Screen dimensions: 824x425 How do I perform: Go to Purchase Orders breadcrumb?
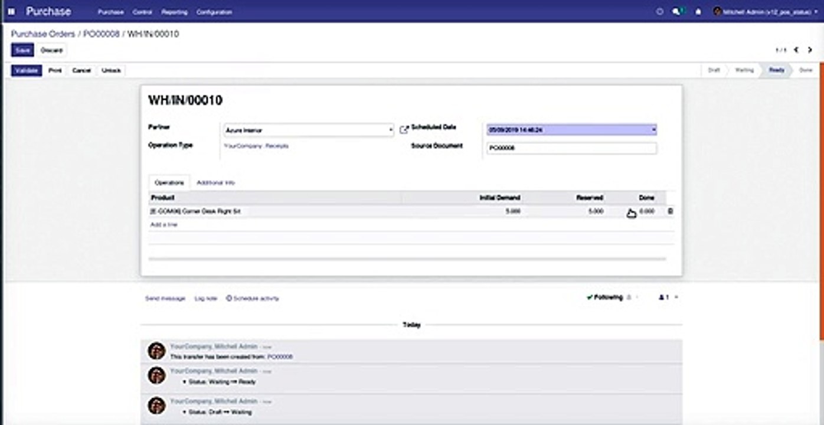[x=43, y=34]
